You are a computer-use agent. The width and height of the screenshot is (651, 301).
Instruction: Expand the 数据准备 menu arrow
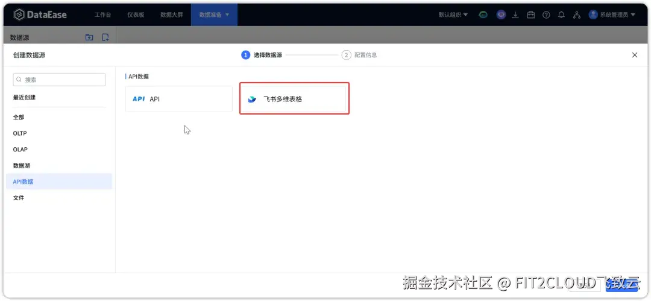click(227, 15)
